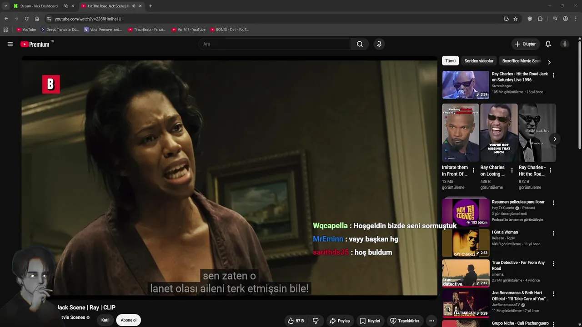This screenshot has height=327, width=582.
Task: Open the account avatar menu
Action: point(565,44)
